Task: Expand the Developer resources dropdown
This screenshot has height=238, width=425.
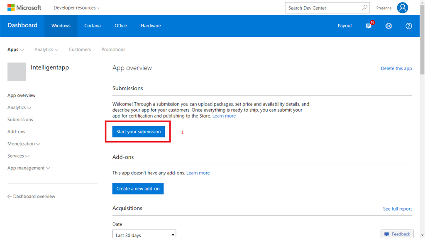Action: (76, 8)
